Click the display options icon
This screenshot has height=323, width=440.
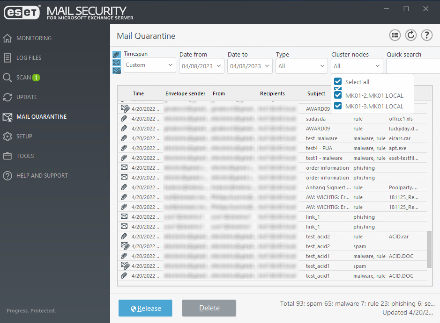pos(395,35)
